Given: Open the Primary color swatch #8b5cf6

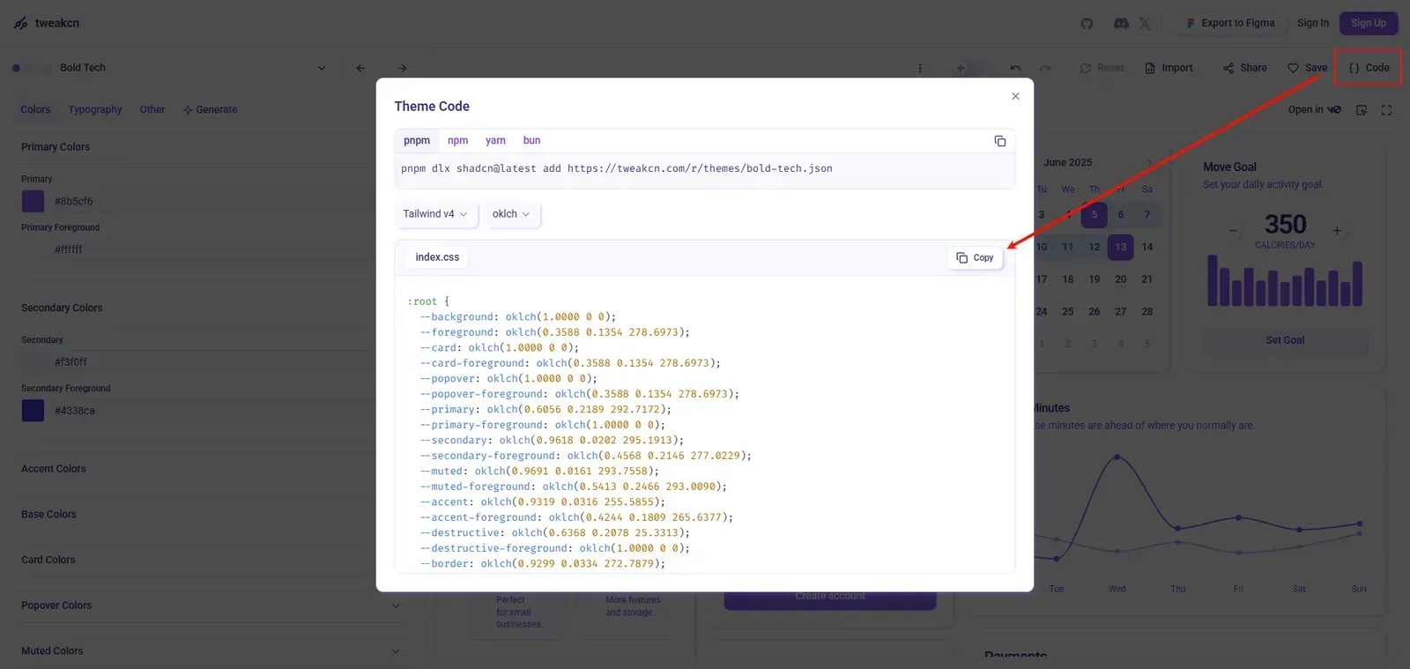Looking at the screenshot, I should tap(33, 201).
